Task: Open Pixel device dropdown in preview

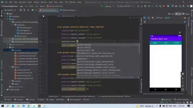Action: [160, 18]
